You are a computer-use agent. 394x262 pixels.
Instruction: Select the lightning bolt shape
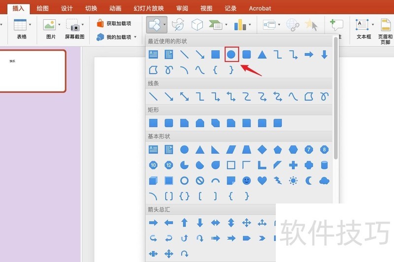tap(277, 181)
